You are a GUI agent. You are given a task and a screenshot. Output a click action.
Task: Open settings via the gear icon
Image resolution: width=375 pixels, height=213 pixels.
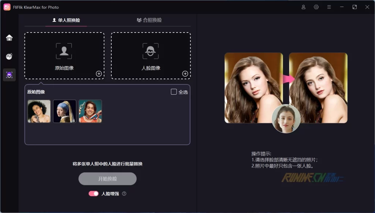tap(316, 7)
